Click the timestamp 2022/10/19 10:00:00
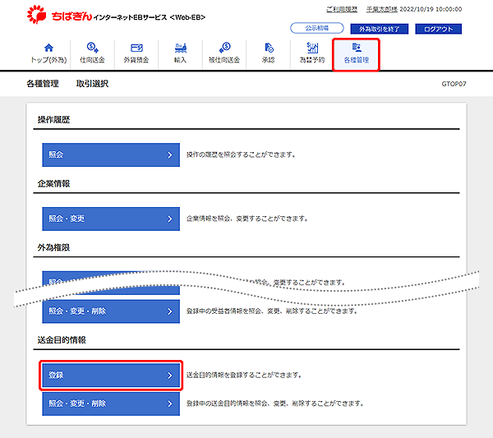Screen dimensions: 493x438 (431, 9)
